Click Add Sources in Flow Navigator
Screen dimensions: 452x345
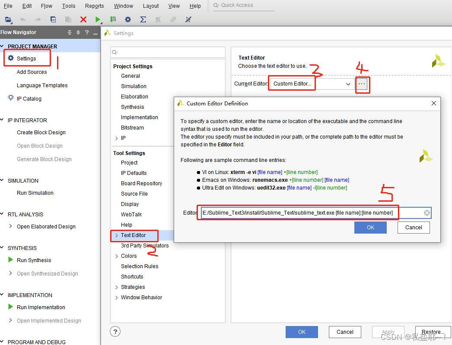[x=32, y=72]
